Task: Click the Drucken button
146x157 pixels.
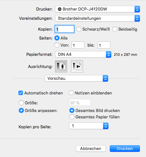Action: click(125, 148)
